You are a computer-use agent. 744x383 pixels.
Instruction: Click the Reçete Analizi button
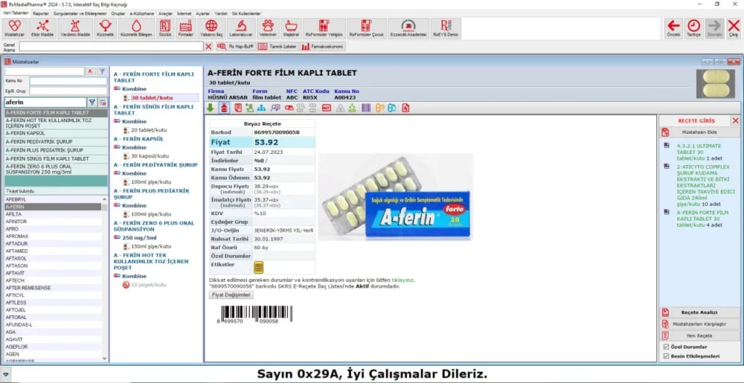699,313
